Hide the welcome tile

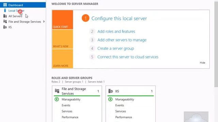[202, 63]
